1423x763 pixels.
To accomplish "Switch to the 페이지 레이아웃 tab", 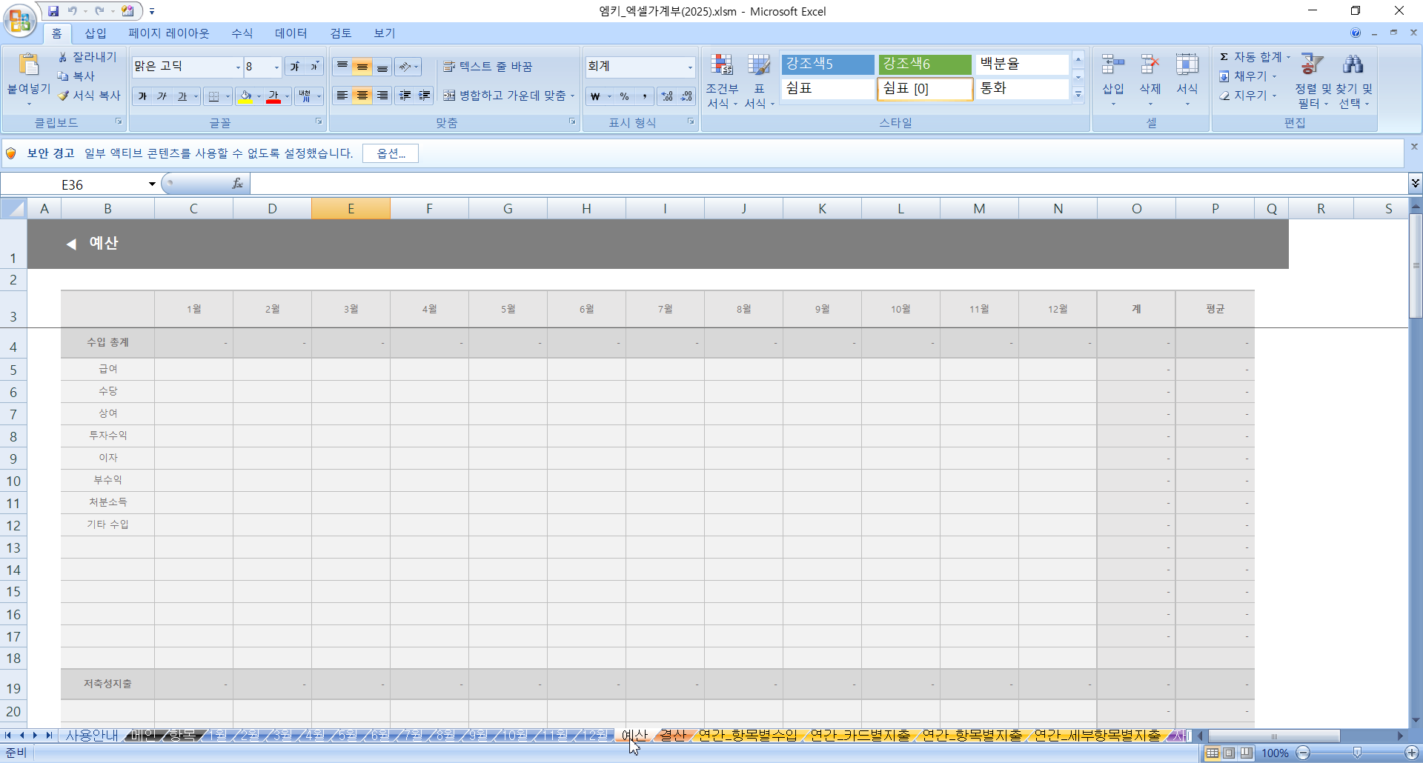I will pos(169,33).
